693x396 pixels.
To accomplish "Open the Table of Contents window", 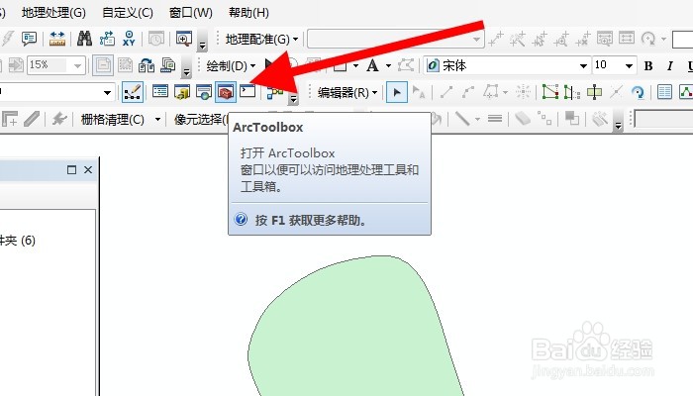I will point(160,92).
